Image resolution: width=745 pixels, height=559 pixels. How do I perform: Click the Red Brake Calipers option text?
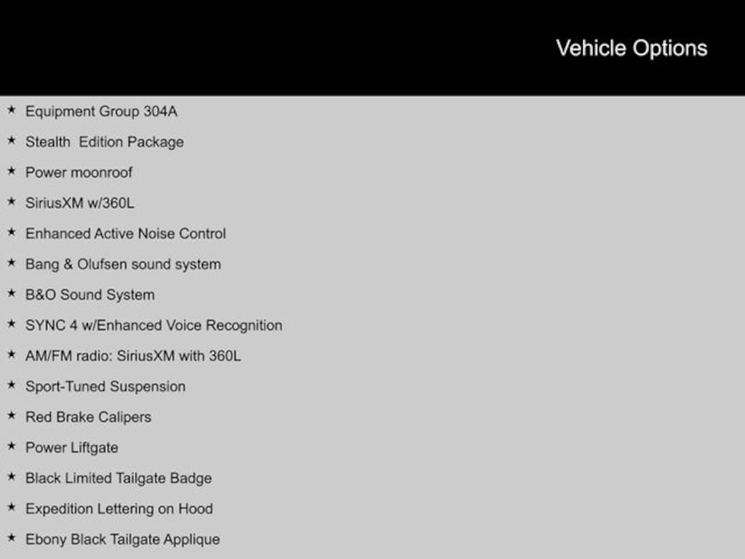point(88,417)
